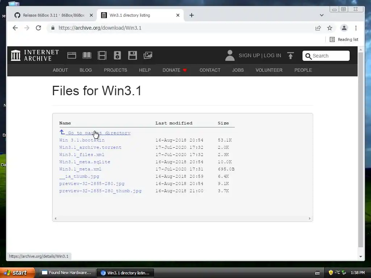
Task: Click the Internet Archive logo
Action: coord(35,55)
